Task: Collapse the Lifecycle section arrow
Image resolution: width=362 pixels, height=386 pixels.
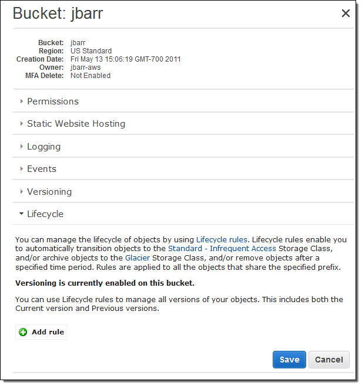Action: 22,214
